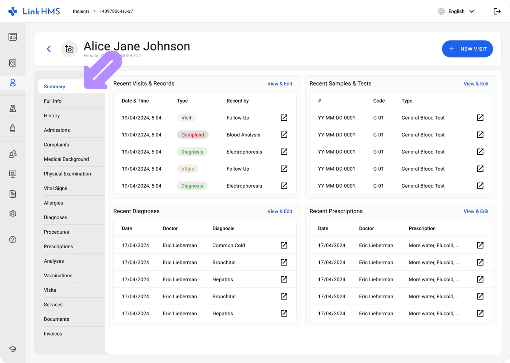Open the Help question mark icon
Screen dimensions: 510x363
tap(13, 240)
